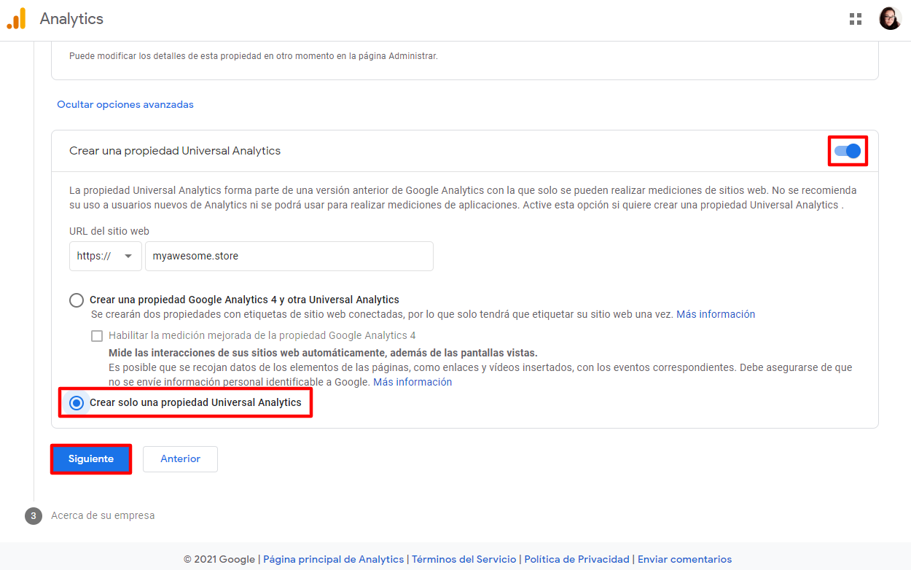Open the https:// protocol dropdown

[x=106, y=257]
